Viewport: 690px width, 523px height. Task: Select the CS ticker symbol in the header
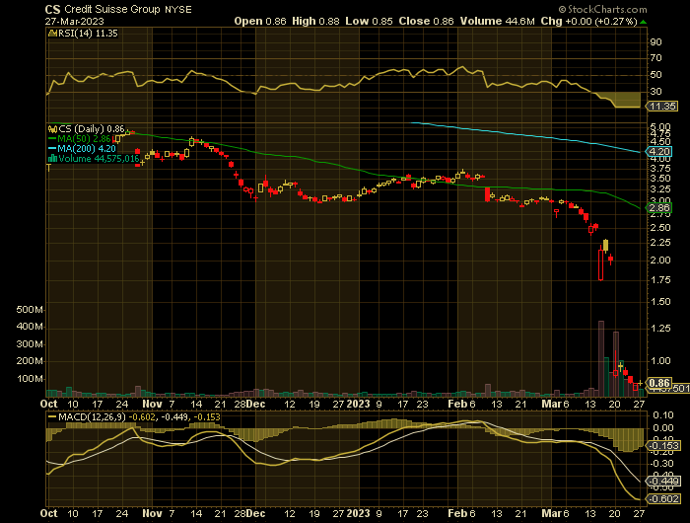pyautogui.click(x=52, y=9)
